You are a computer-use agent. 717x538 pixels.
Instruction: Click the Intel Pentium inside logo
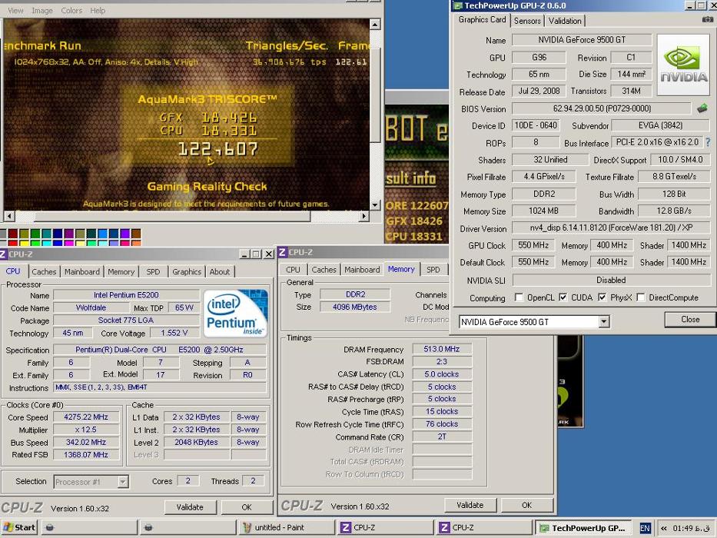(235, 314)
